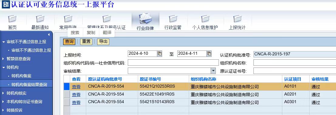This screenshot has height=115, width=336.
Task: Open the 上报统计 folder icon
Action: (x=237, y=19)
